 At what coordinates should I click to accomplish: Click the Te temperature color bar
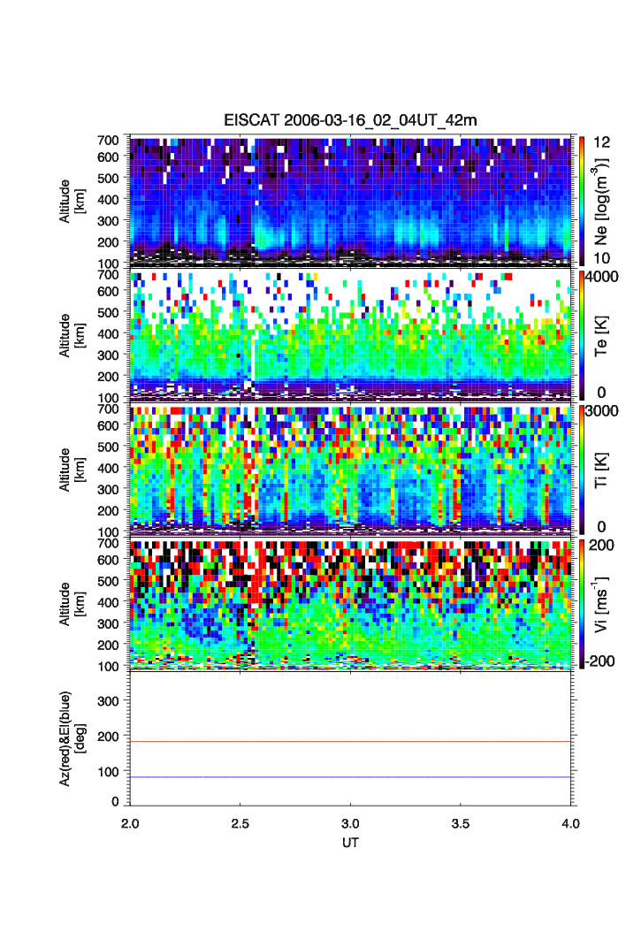pyautogui.click(x=582, y=334)
